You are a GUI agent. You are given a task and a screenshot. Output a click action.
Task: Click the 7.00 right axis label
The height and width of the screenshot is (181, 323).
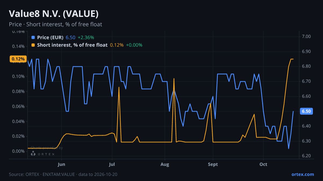(307, 36)
